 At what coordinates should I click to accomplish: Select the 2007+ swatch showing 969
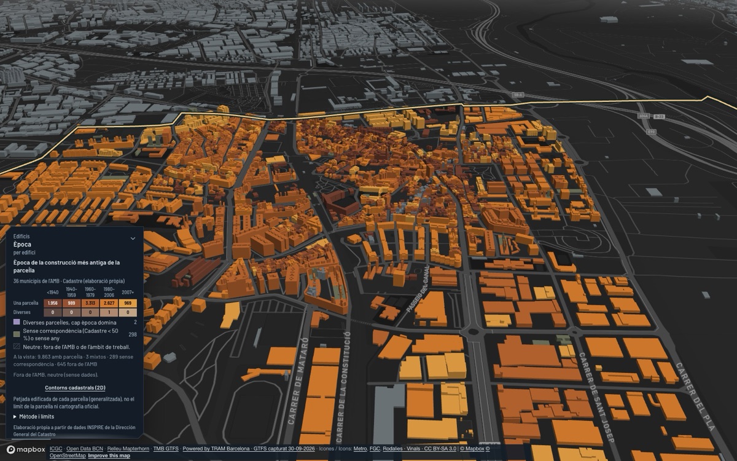tap(127, 303)
